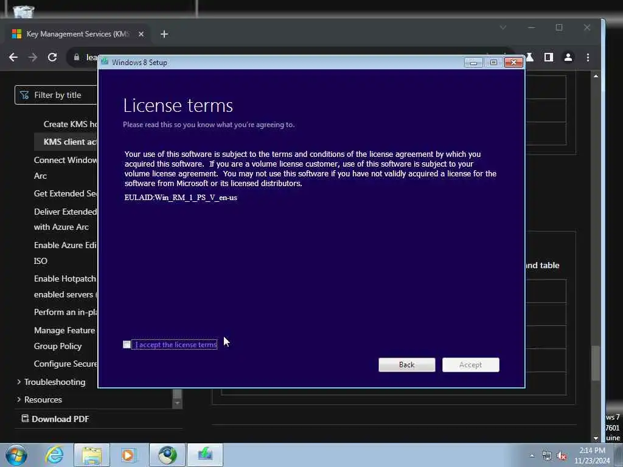Go back in the Chrome browser
The width and height of the screenshot is (623, 467).
(x=13, y=57)
